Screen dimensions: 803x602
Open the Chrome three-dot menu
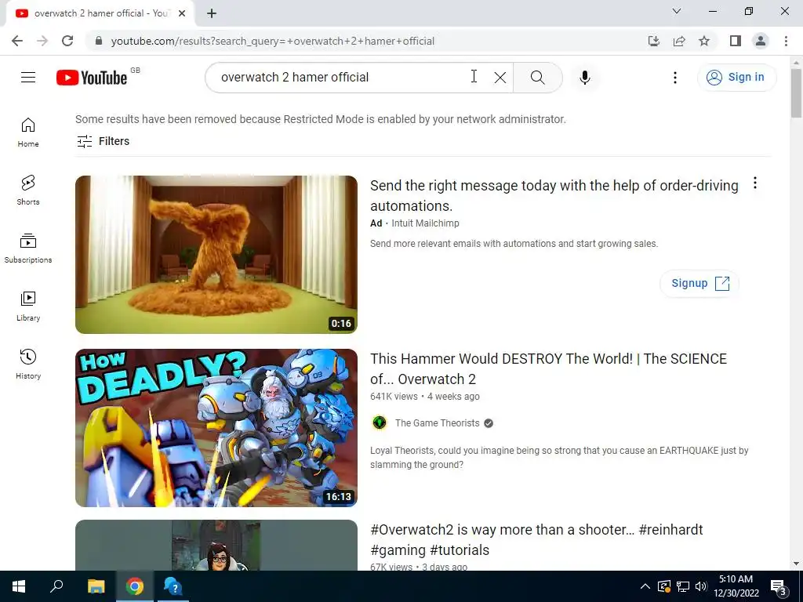[x=786, y=41]
